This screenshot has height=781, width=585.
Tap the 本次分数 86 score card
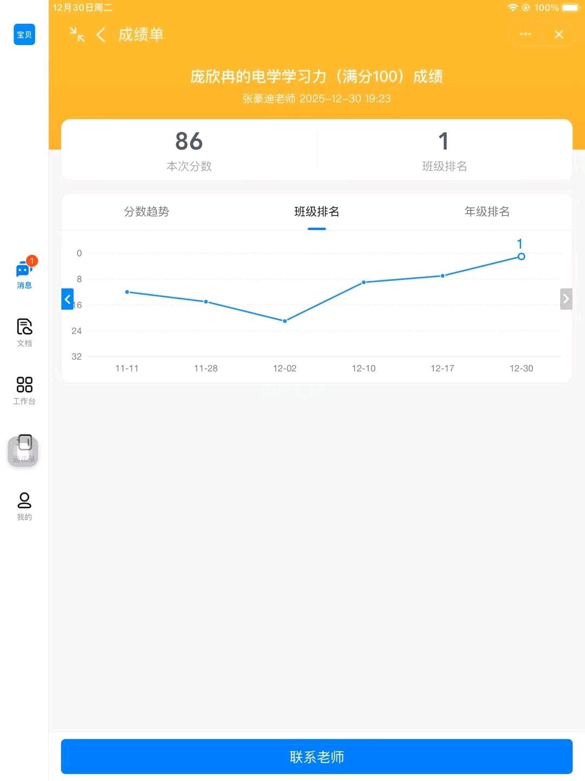coord(189,150)
